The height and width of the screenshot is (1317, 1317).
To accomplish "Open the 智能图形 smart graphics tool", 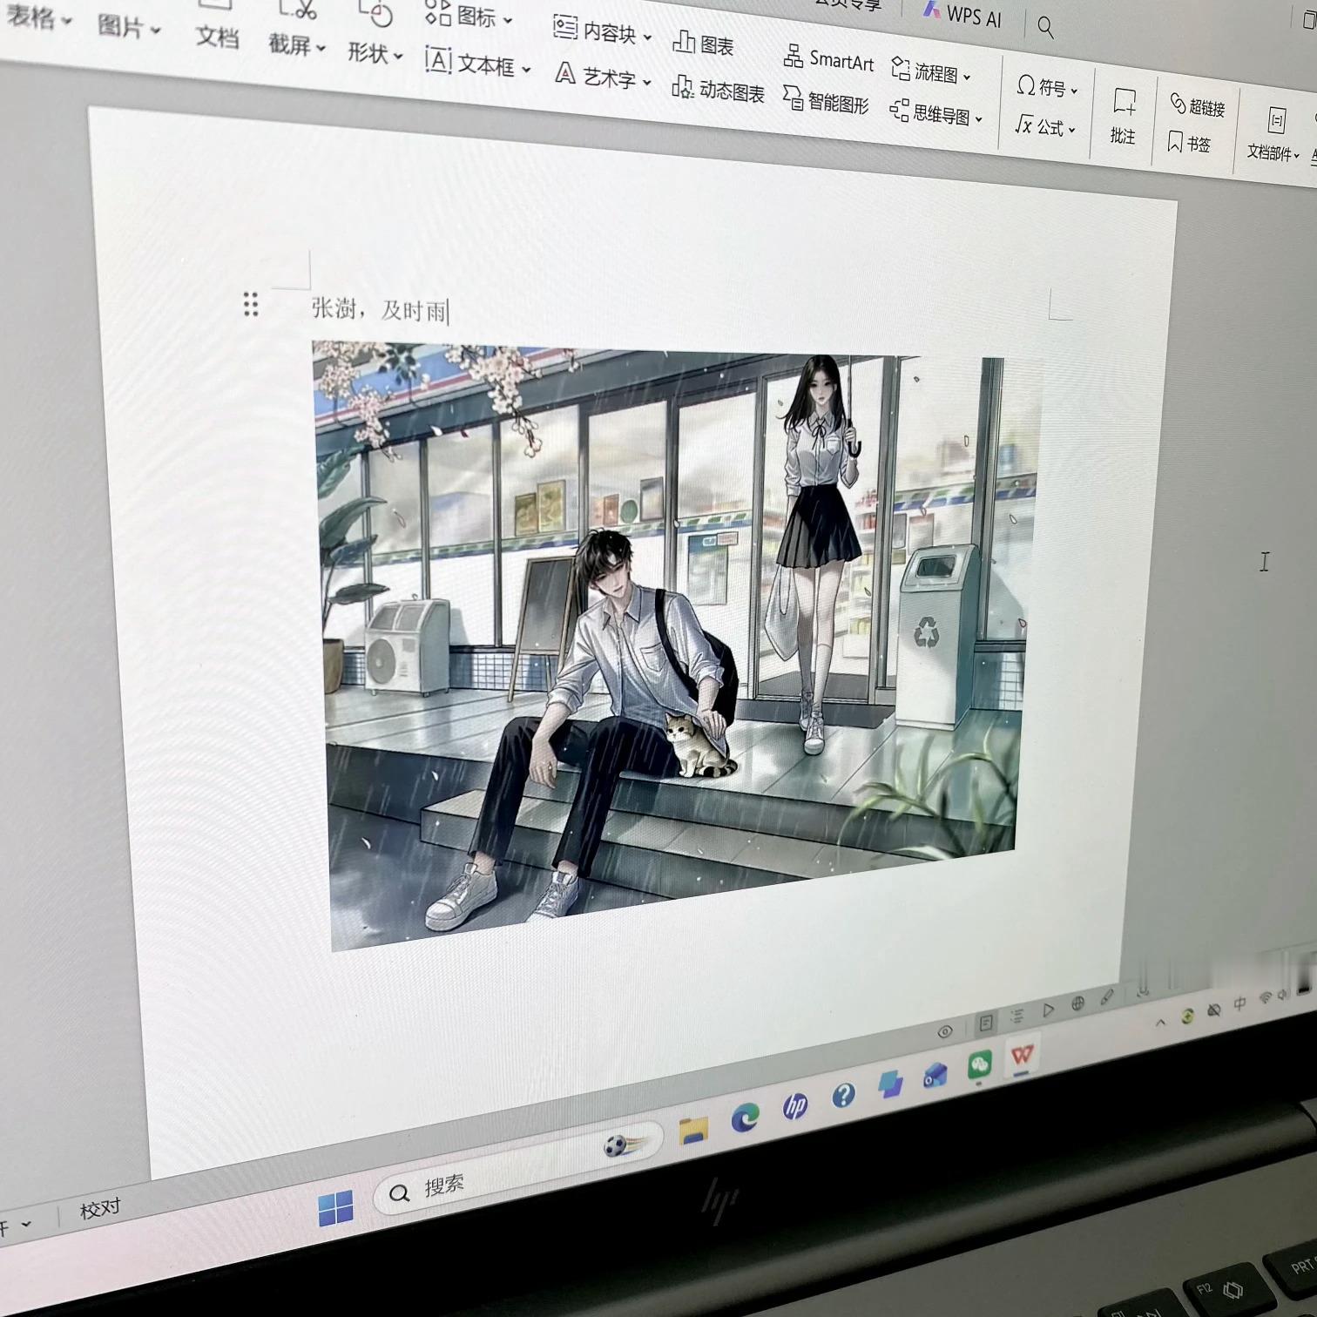I will pos(826,101).
